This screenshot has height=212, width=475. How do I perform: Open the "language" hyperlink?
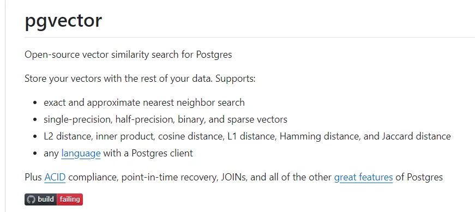click(x=81, y=153)
